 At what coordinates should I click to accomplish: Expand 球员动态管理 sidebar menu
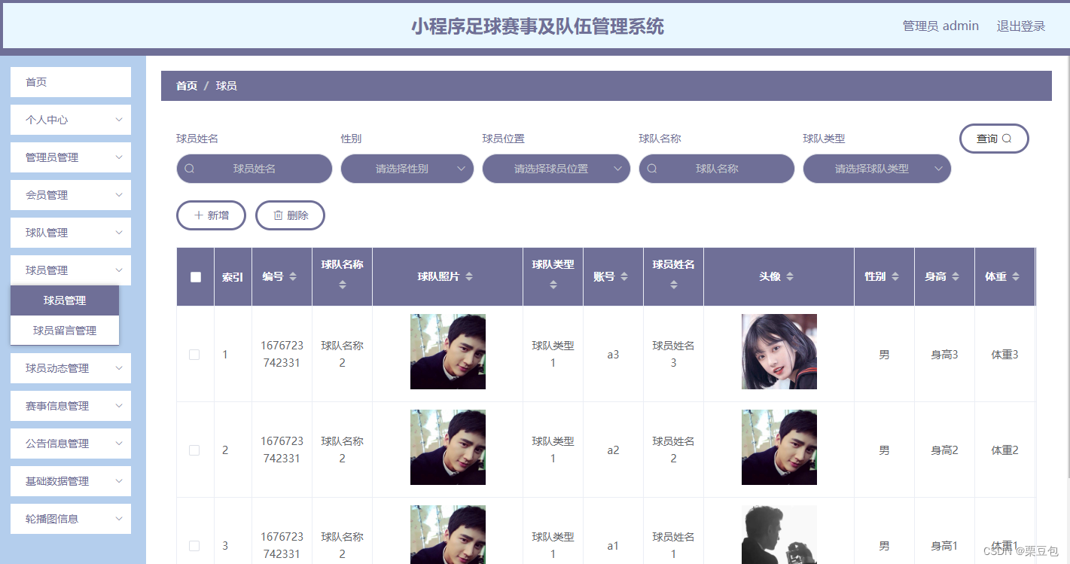71,368
